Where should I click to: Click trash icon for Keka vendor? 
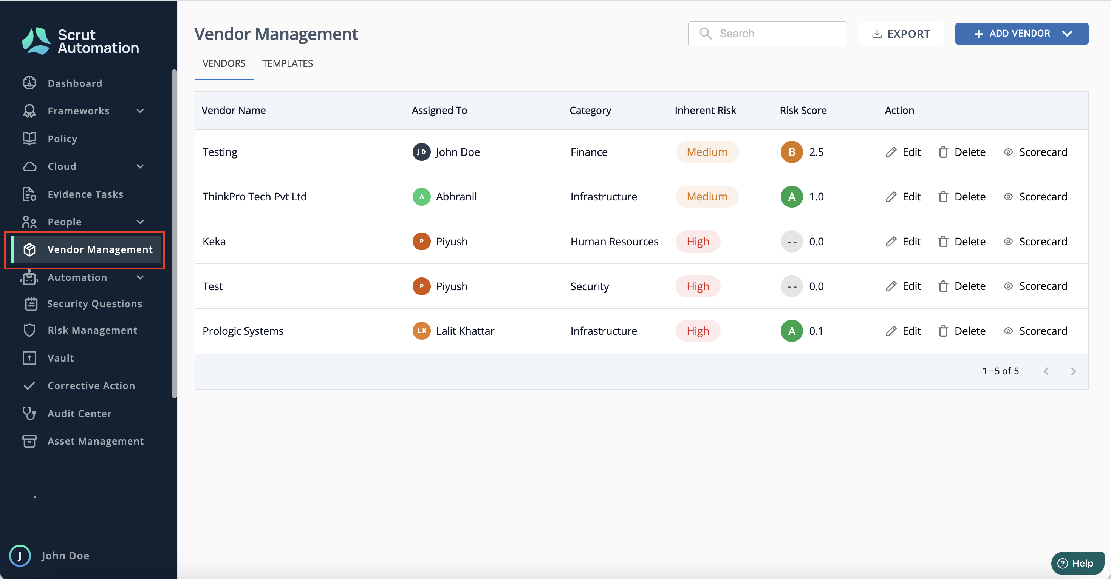coord(943,242)
